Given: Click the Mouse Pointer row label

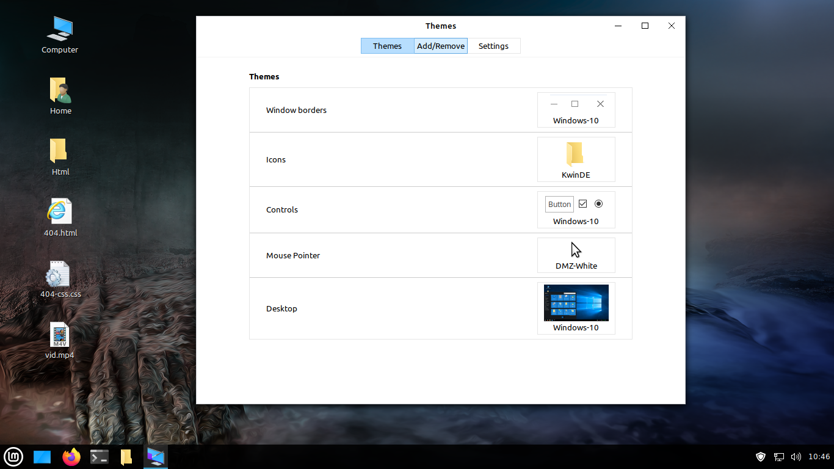Looking at the screenshot, I should [293, 256].
